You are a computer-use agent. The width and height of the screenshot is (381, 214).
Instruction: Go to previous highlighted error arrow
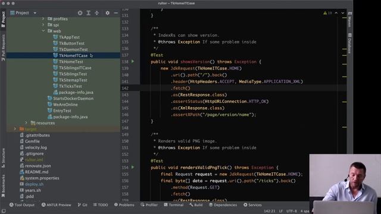[x=336, y=13]
